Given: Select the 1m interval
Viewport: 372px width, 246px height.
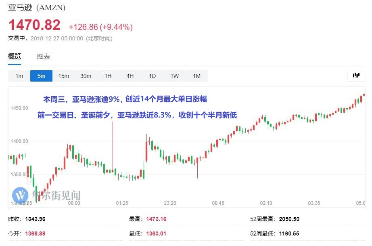Looking at the screenshot, I should tap(19, 76).
